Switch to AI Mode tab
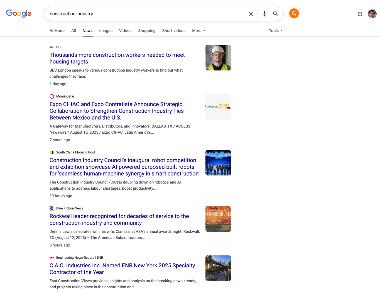Viewport: 380px width, 293px height. coord(57,31)
